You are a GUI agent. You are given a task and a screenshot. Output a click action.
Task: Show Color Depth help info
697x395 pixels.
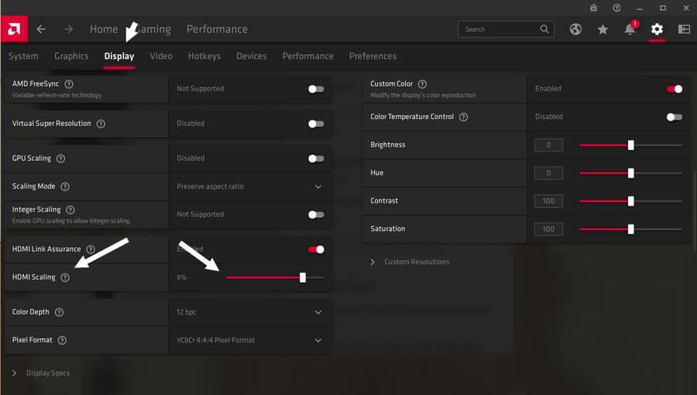tap(59, 312)
